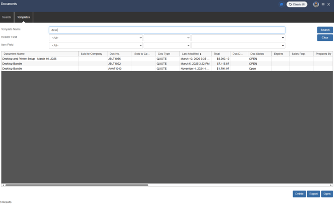Select the Templates tab
334x205 pixels.
pos(23,17)
